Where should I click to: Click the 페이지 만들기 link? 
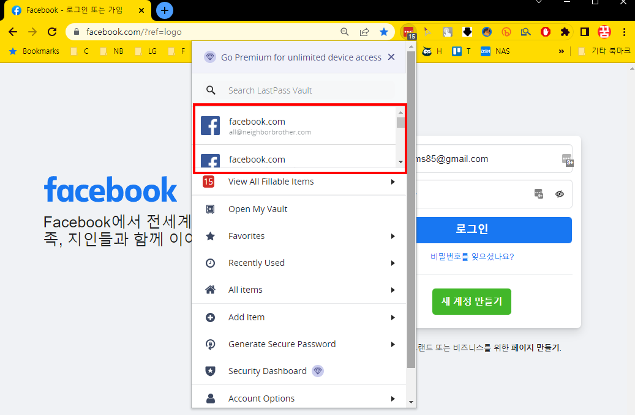coord(535,348)
